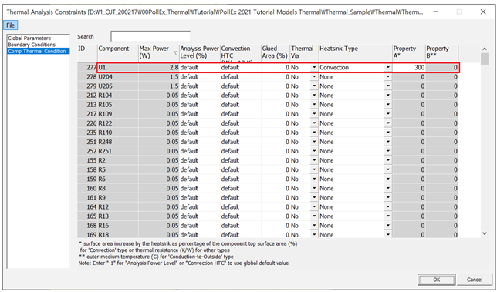Click the Cancel button

(x=475, y=280)
